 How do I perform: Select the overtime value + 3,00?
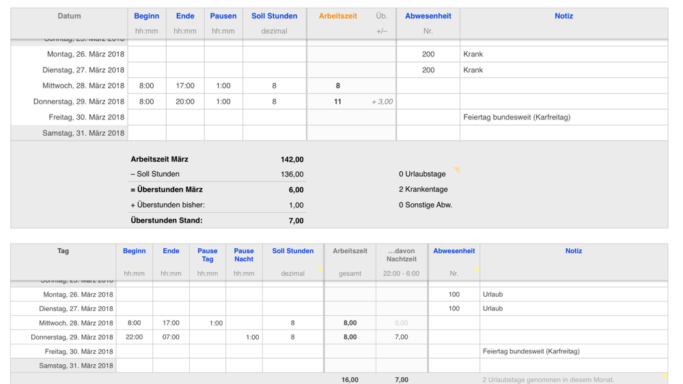click(382, 102)
